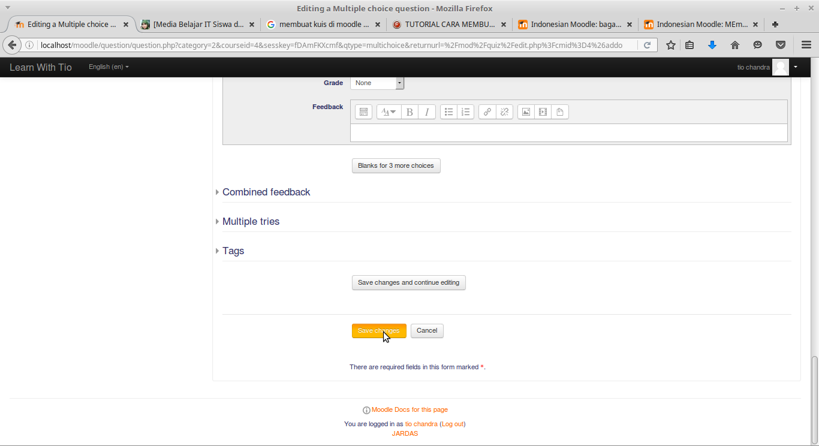Click the Moodle Docs for this page link
Screen dimensions: 819x446
409,409
